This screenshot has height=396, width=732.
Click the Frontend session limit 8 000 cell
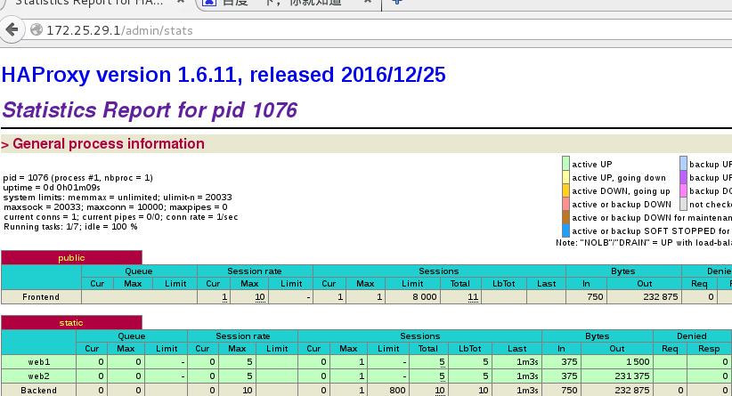point(412,297)
